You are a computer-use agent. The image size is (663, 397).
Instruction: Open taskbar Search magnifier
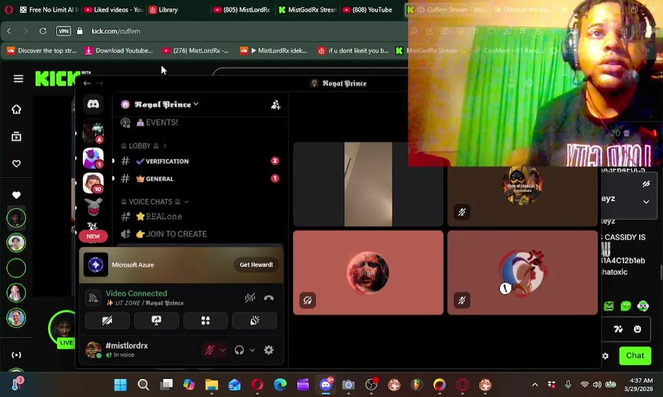(143, 385)
